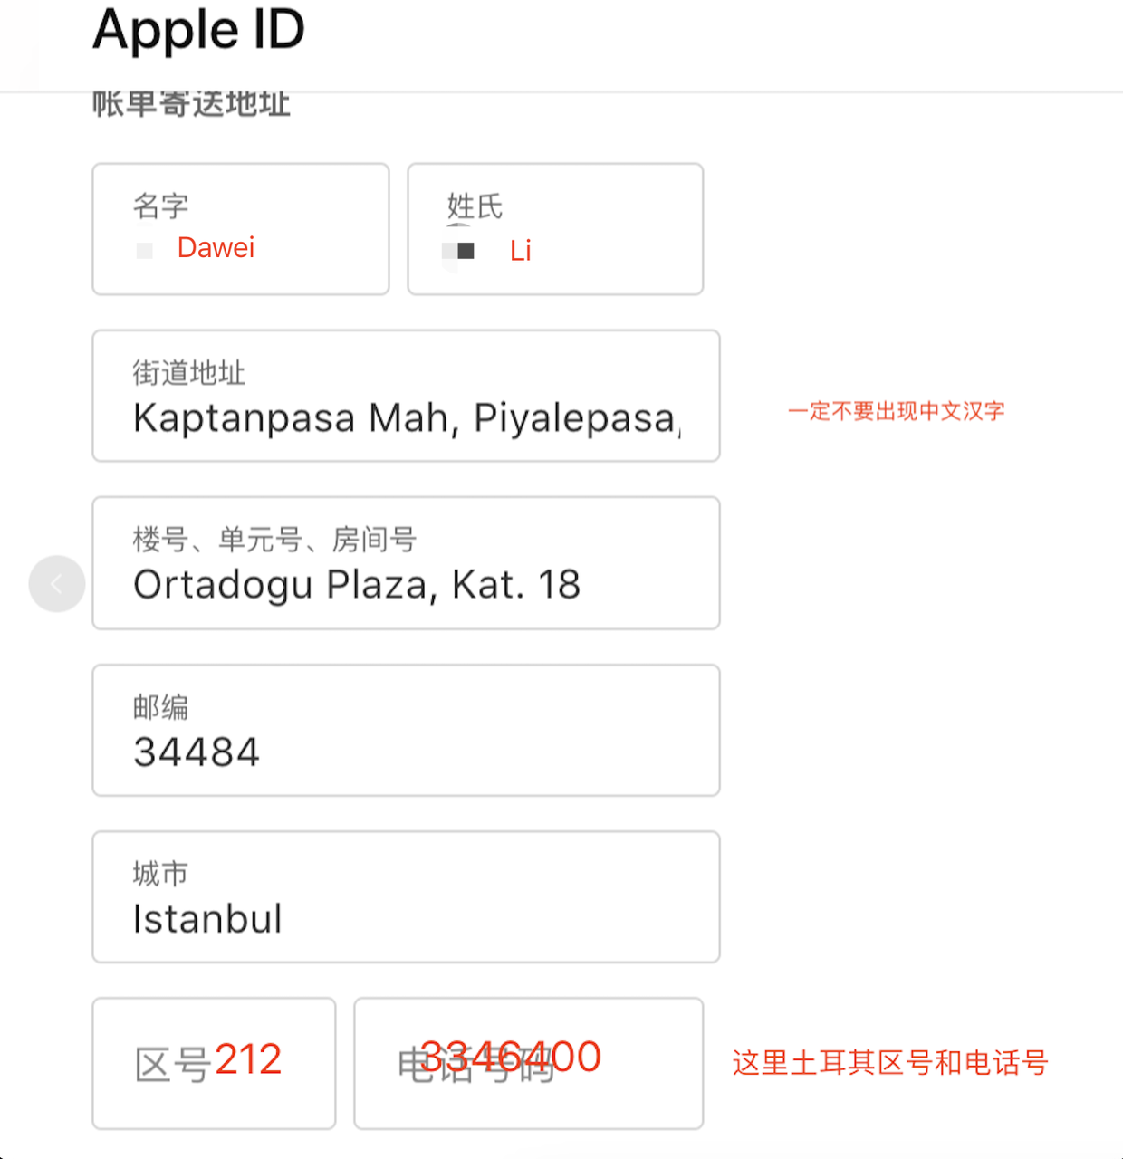This screenshot has width=1123, height=1159.
Task: Click the 邮编 postal code field
Action: tap(406, 730)
